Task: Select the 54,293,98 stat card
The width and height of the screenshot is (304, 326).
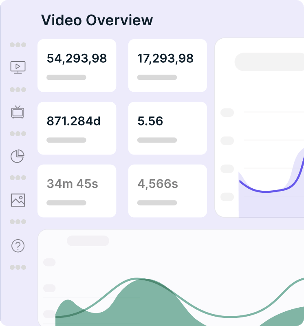Action: [x=77, y=66]
